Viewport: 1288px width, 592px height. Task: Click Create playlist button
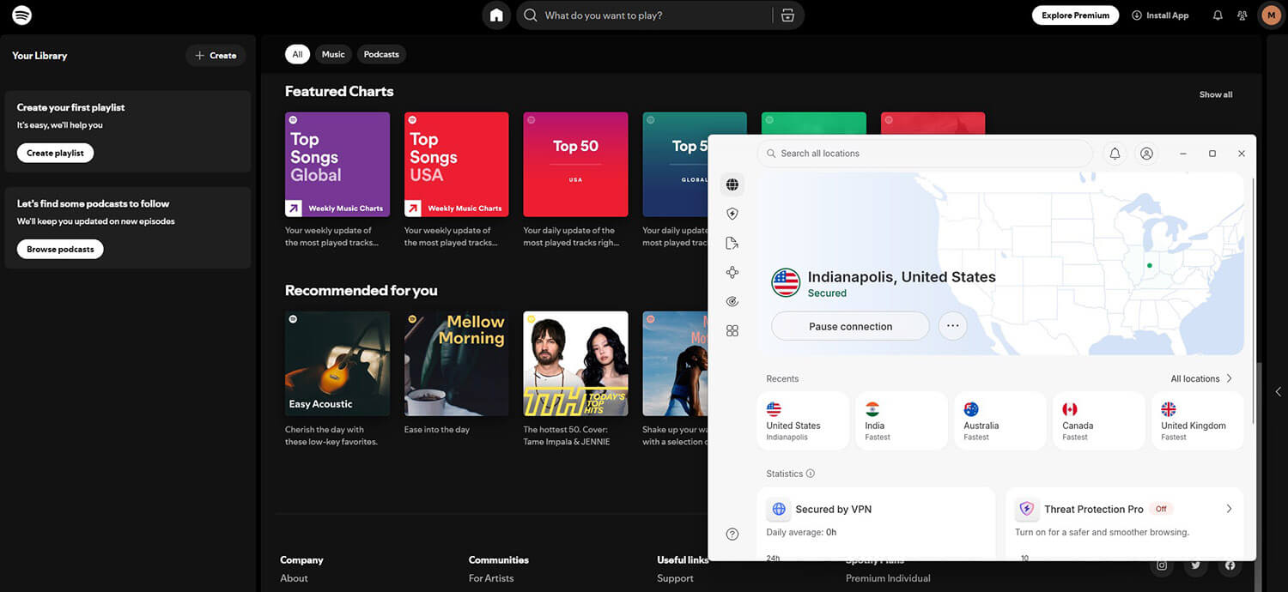(x=55, y=153)
